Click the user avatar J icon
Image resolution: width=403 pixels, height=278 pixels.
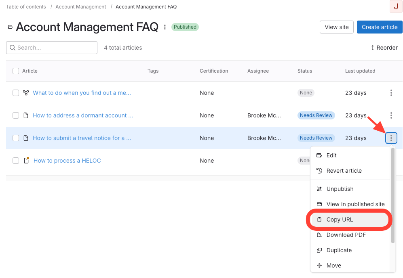click(396, 7)
